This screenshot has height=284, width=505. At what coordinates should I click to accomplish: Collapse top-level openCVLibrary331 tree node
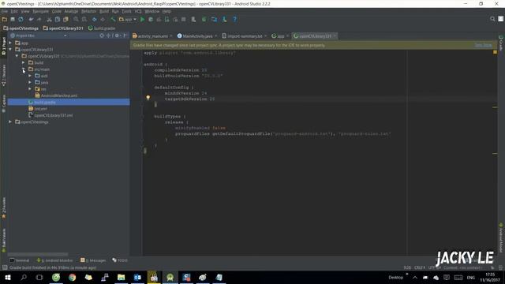pos(10,50)
